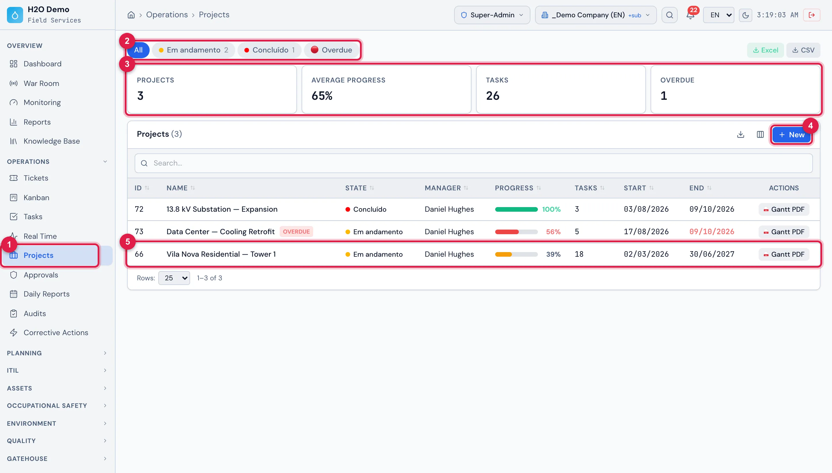Open the _Demo Company (EN) selector
832x473 pixels.
[595, 15]
